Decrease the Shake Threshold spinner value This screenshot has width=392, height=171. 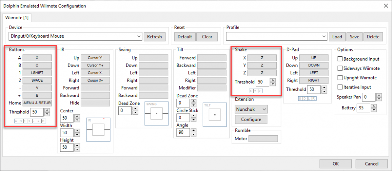click(x=272, y=84)
